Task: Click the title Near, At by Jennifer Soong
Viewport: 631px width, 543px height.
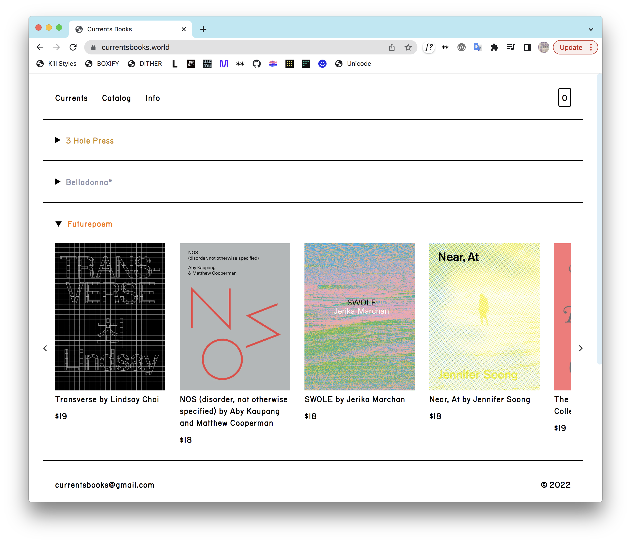Action: point(480,399)
